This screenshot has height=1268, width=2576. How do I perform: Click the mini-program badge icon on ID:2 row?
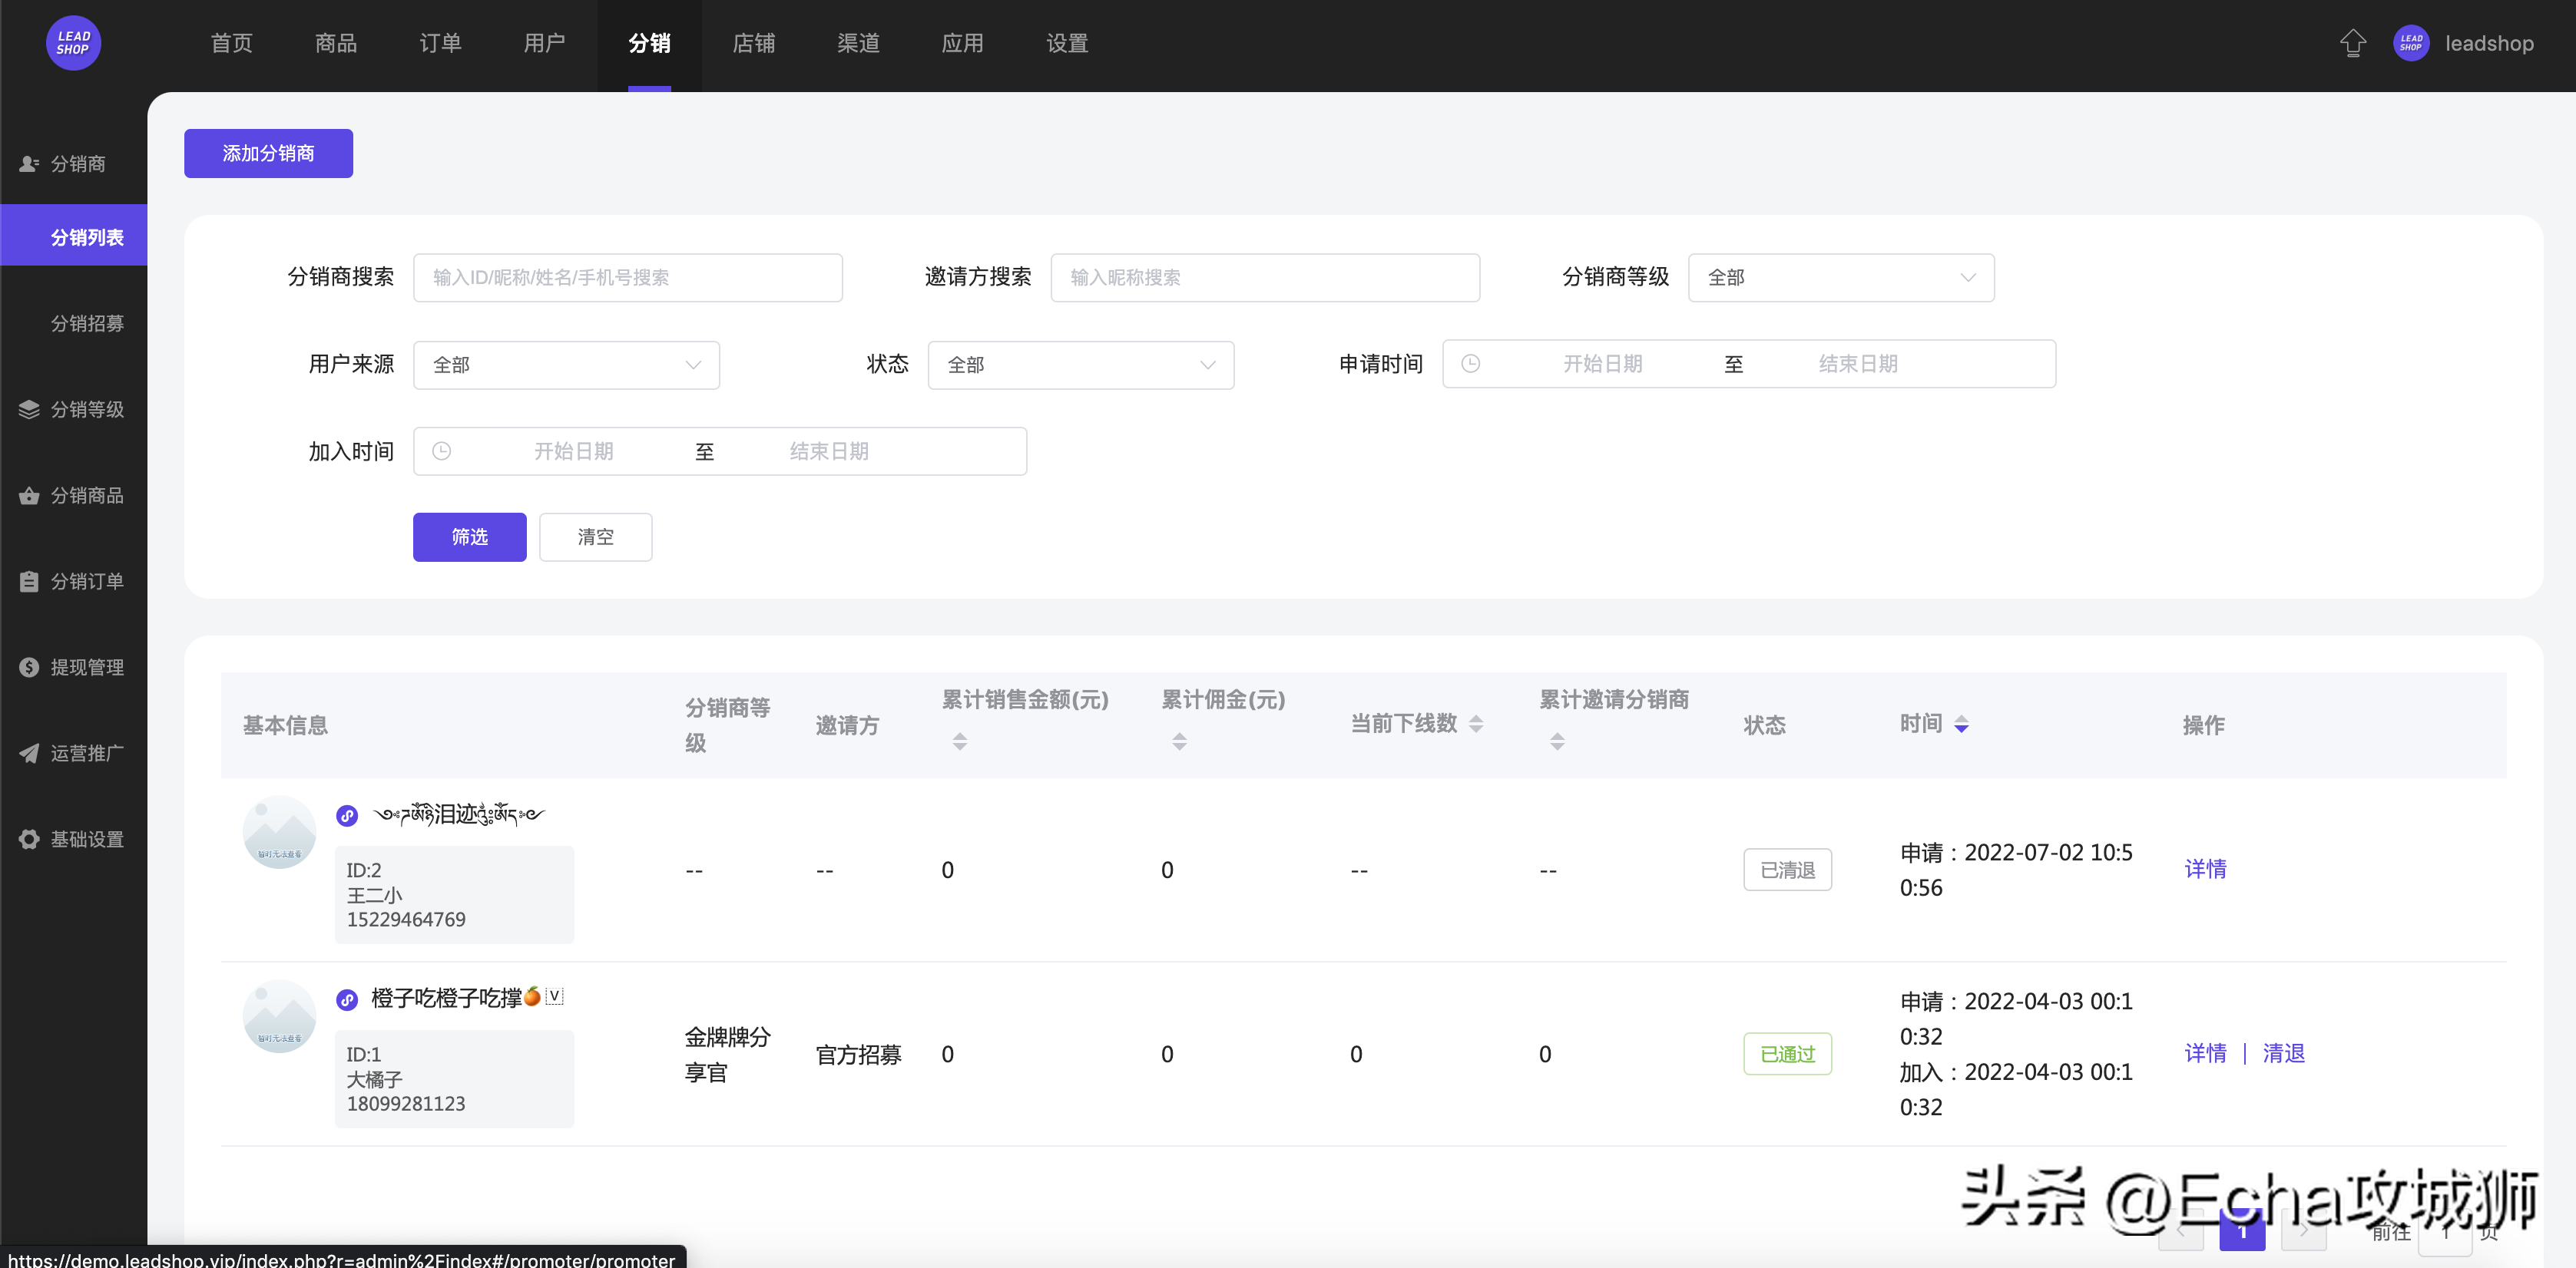pos(347,815)
